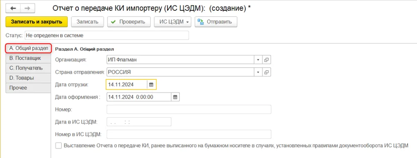Click Записать и закрыть button

point(37,22)
